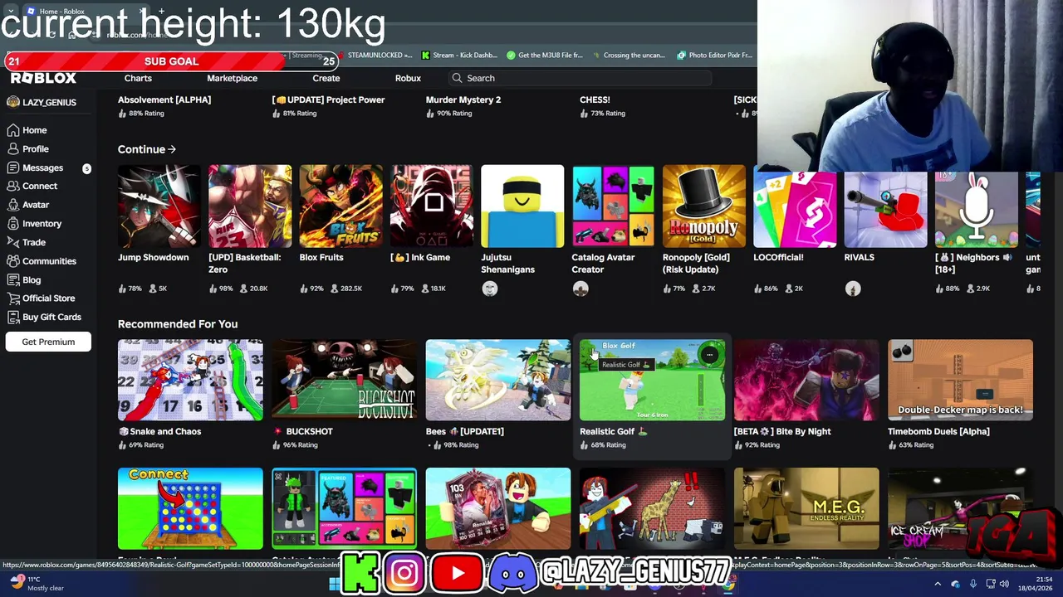Open the Neighbors [18+] thumbnail
This screenshot has height=597, width=1063.
977,211
